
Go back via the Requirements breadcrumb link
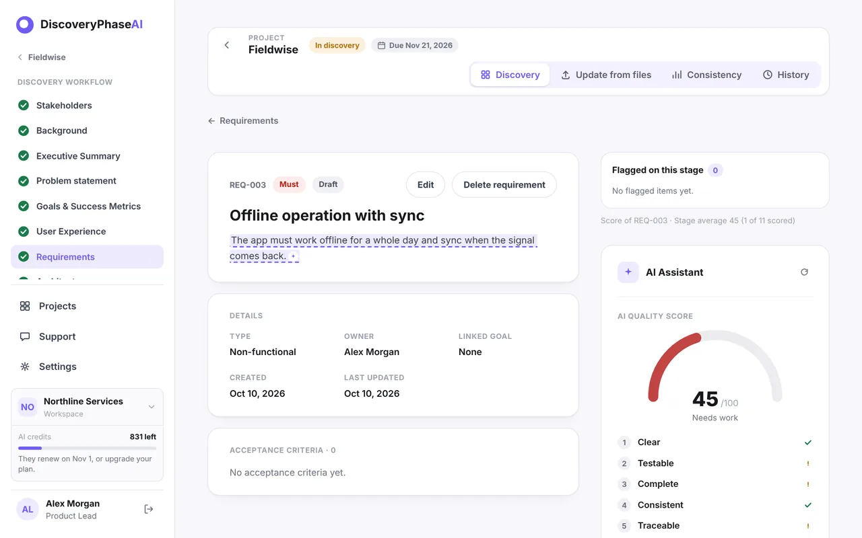[243, 121]
